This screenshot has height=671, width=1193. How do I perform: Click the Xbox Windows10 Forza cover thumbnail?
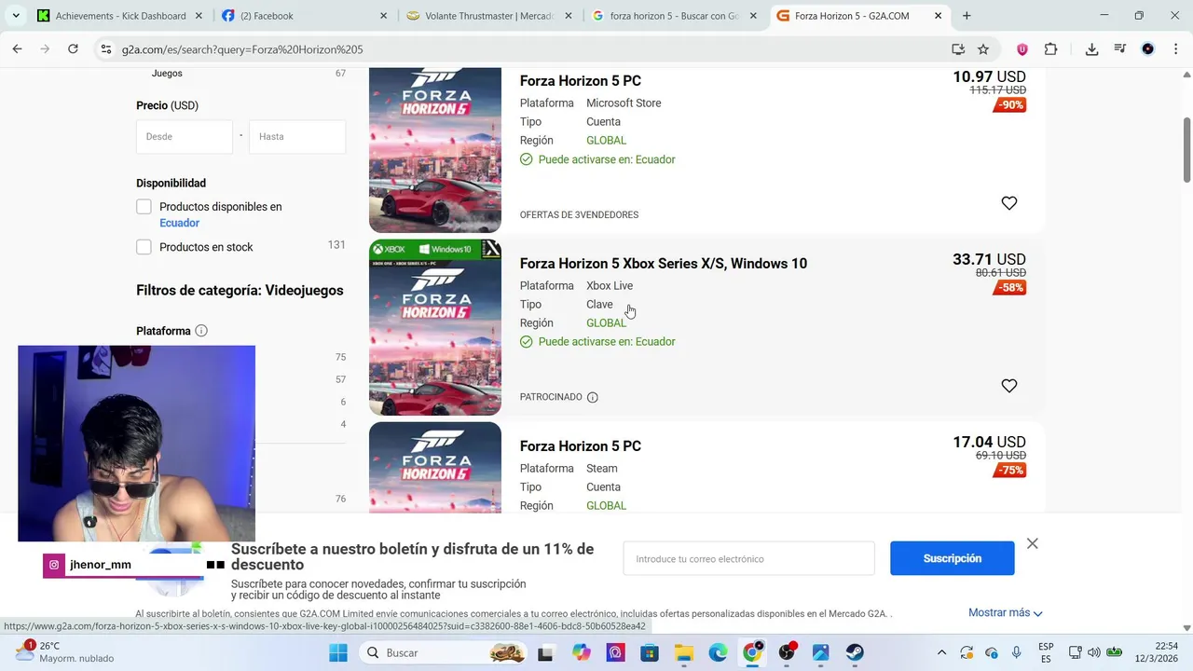435,327
